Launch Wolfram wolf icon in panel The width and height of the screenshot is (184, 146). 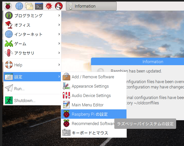click(59, 6)
